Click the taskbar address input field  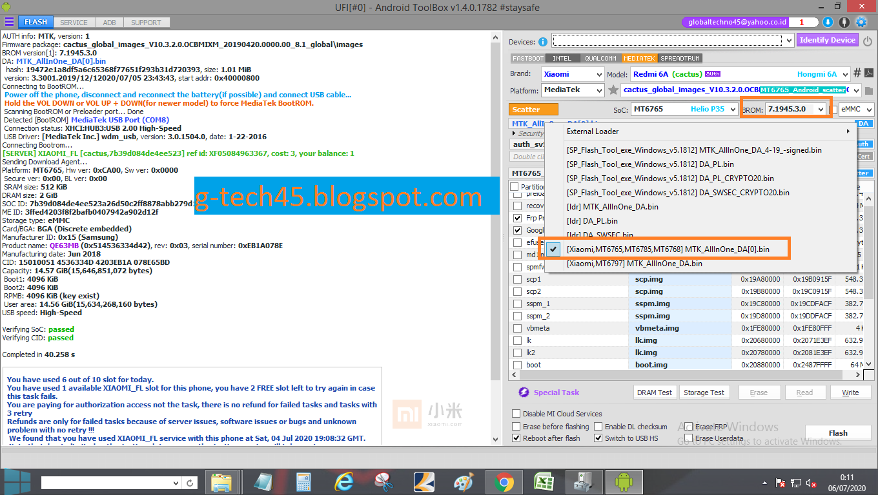coord(111,483)
